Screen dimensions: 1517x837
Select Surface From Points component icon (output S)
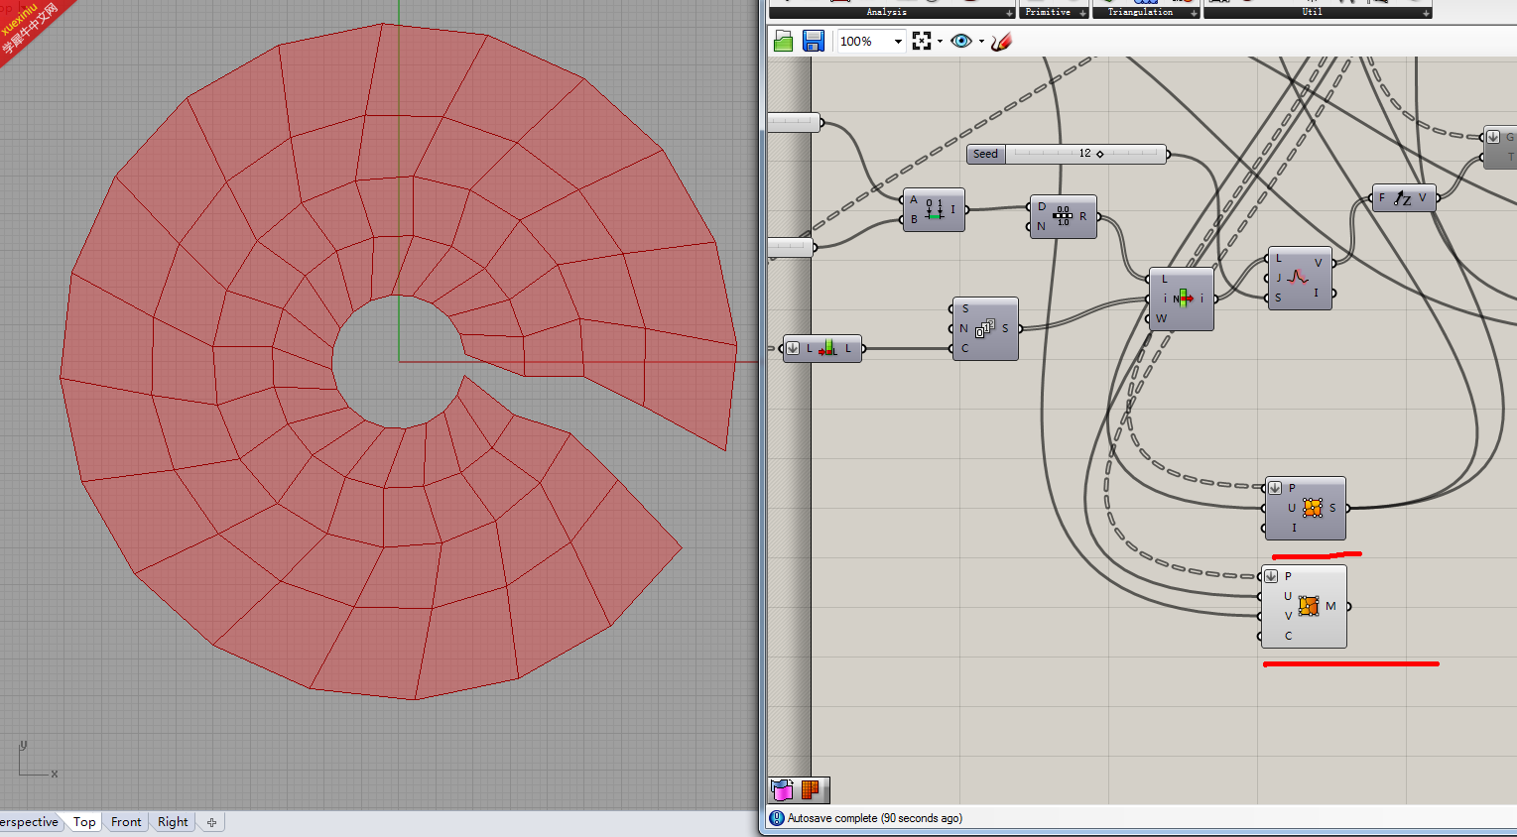click(1313, 508)
